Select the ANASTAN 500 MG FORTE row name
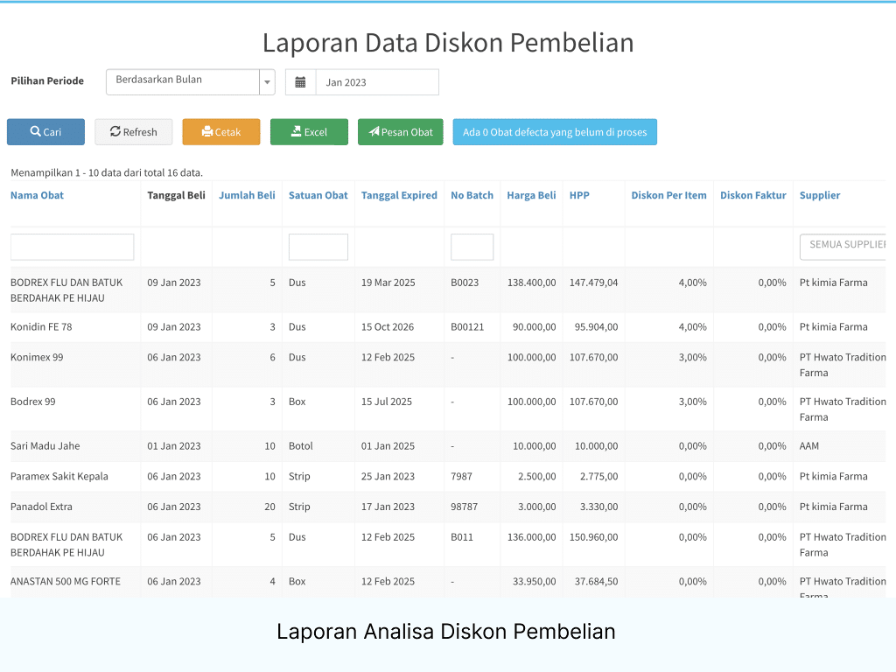 [65, 582]
